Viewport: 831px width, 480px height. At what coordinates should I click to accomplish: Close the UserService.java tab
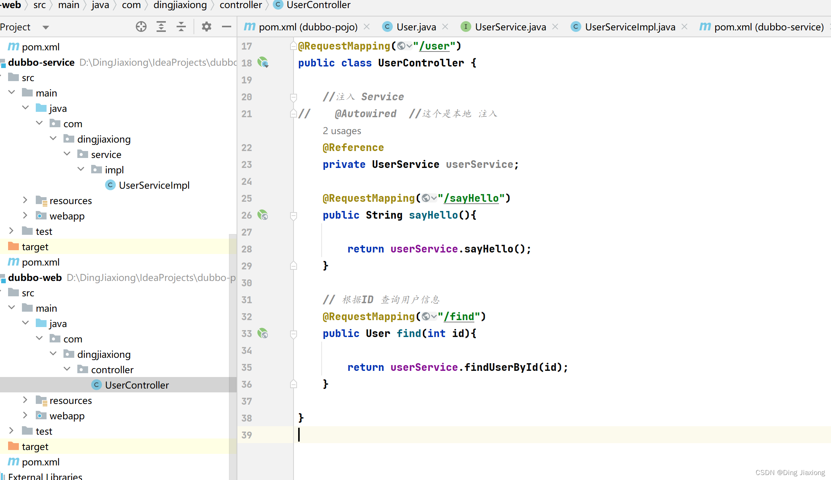point(555,27)
